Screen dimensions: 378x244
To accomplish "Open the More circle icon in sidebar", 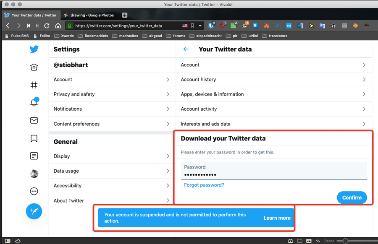I will point(34,191).
